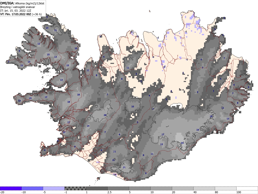Click the map value "14" on the map
The image size is (258, 194).
pos(88,126)
